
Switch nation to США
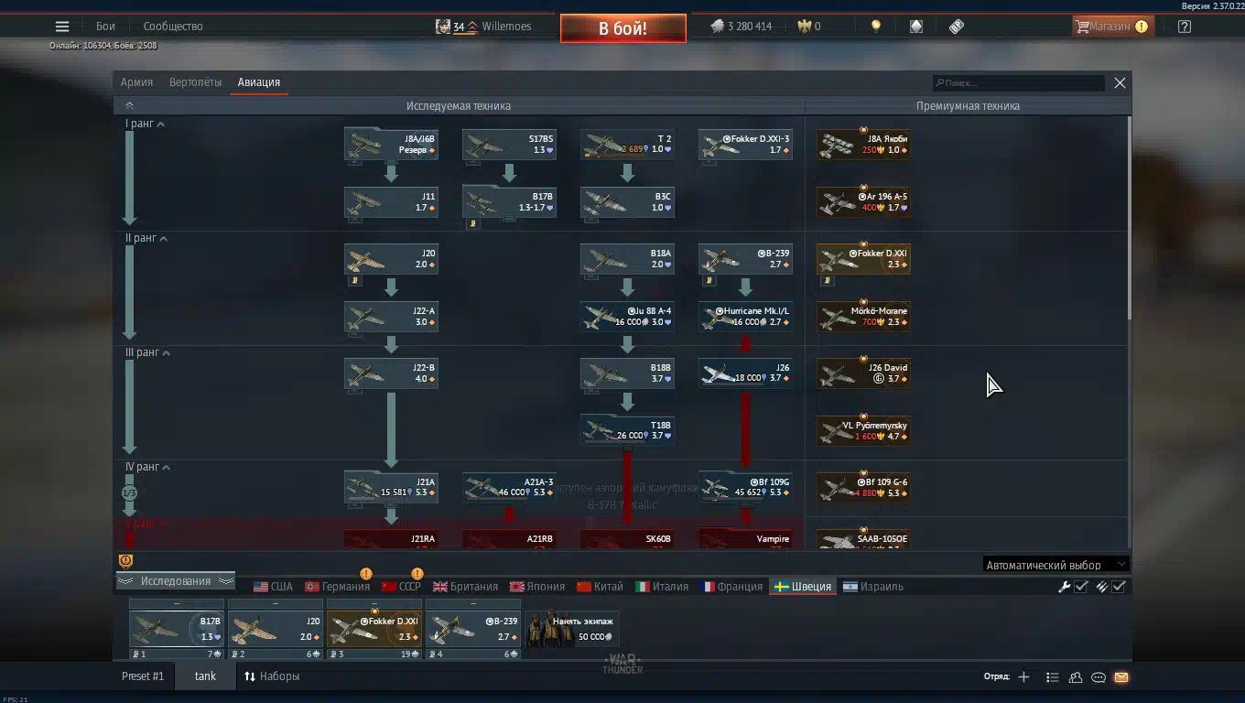pos(273,587)
